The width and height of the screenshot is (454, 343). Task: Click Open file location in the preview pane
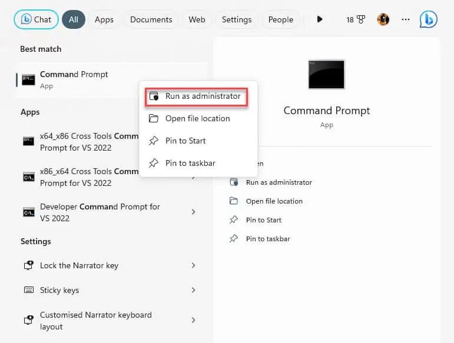pyautogui.click(x=274, y=201)
